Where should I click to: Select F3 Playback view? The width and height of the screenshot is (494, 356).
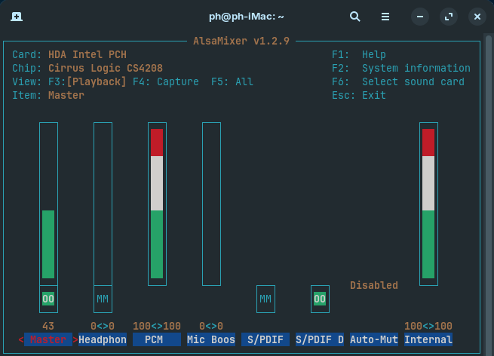pos(87,82)
